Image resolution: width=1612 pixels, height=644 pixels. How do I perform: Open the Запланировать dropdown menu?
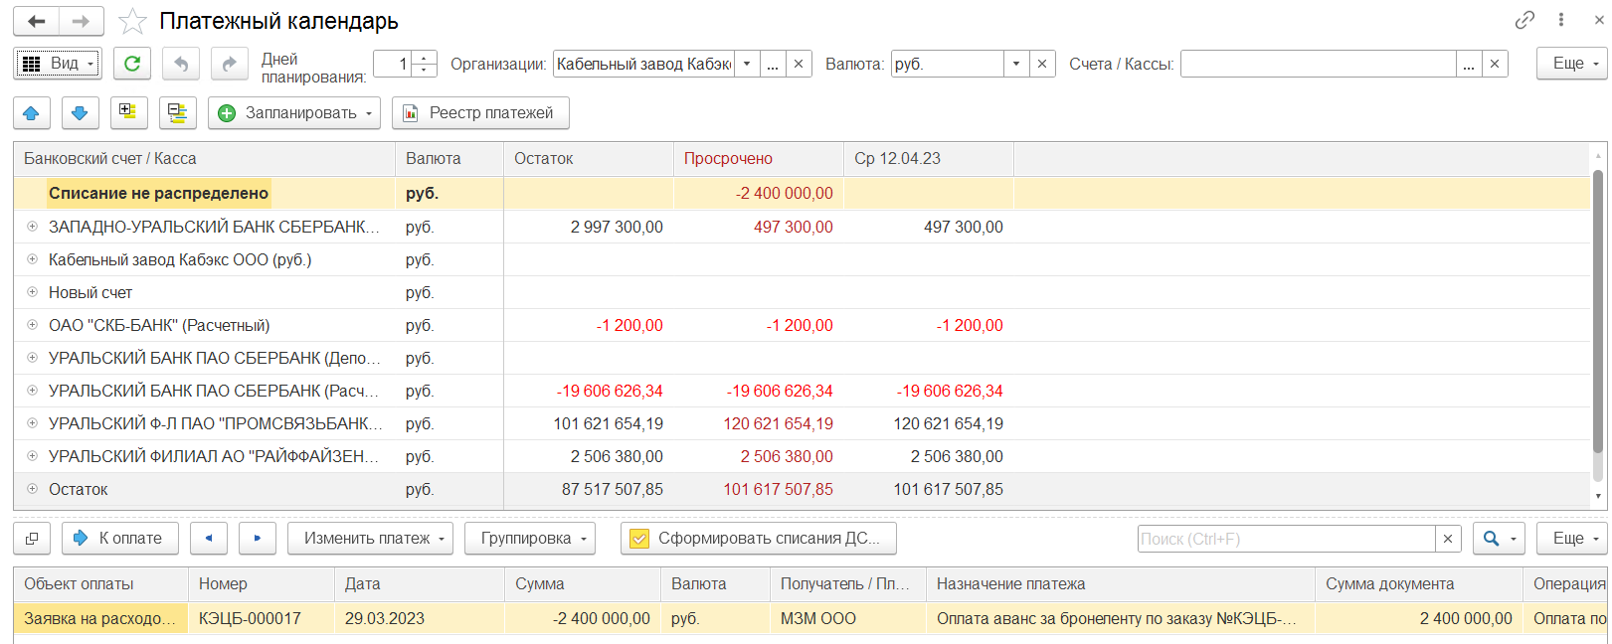(x=294, y=113)
